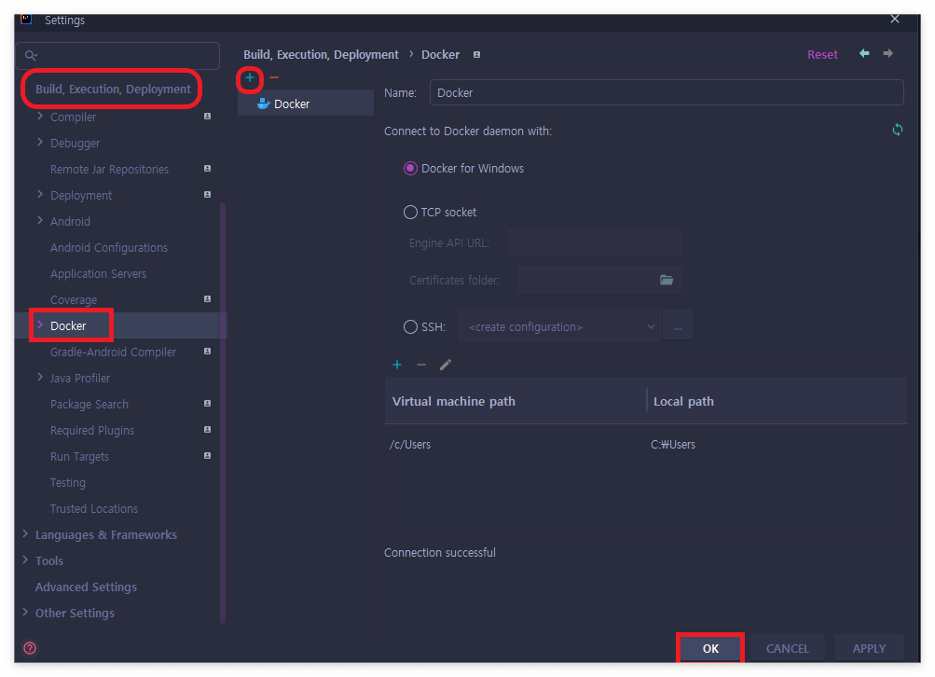Screen dimensions: 935x677
Task: Open help with the question mark icon
Action: 30,648
